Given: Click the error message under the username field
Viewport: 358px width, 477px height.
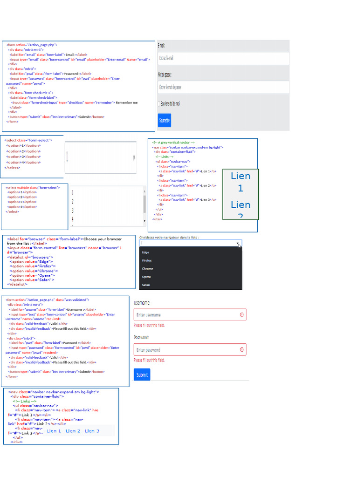Looking at the screenshot, I should pyautogui.click(x=149, y=325).
